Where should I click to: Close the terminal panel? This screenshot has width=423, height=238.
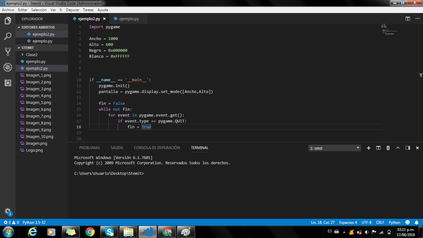tap(417, 148)
